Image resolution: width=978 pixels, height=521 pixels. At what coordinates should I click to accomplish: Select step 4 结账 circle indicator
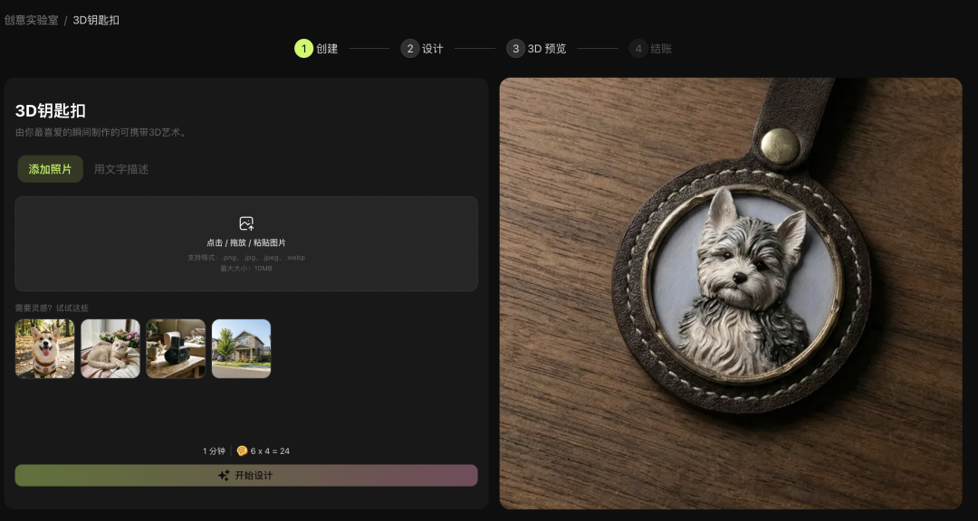(x=638, y=49)
